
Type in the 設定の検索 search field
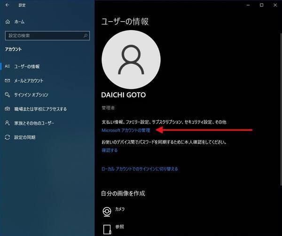pyautogui.click(x=42, y=35)
